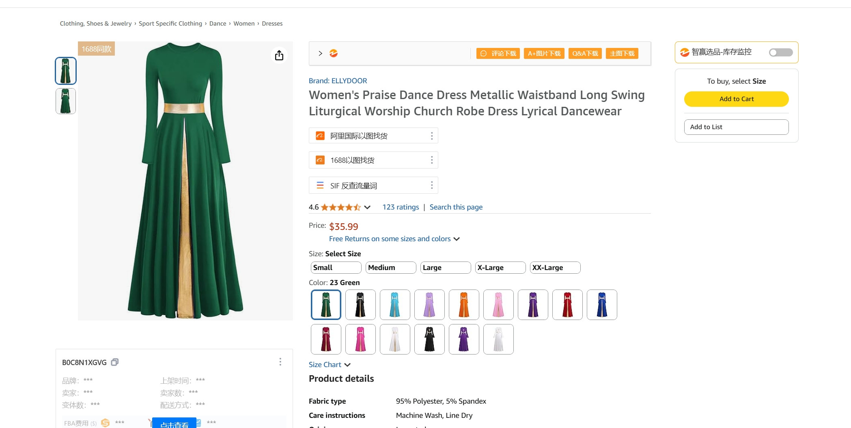Screen dimensions: 851x428
Task: Copy the ASIN B0C8N1XGVG with copy icon
Action: 115,362
